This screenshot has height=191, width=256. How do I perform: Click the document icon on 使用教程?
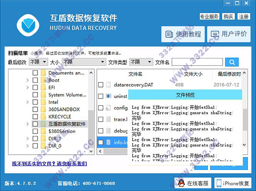[169, 34]
